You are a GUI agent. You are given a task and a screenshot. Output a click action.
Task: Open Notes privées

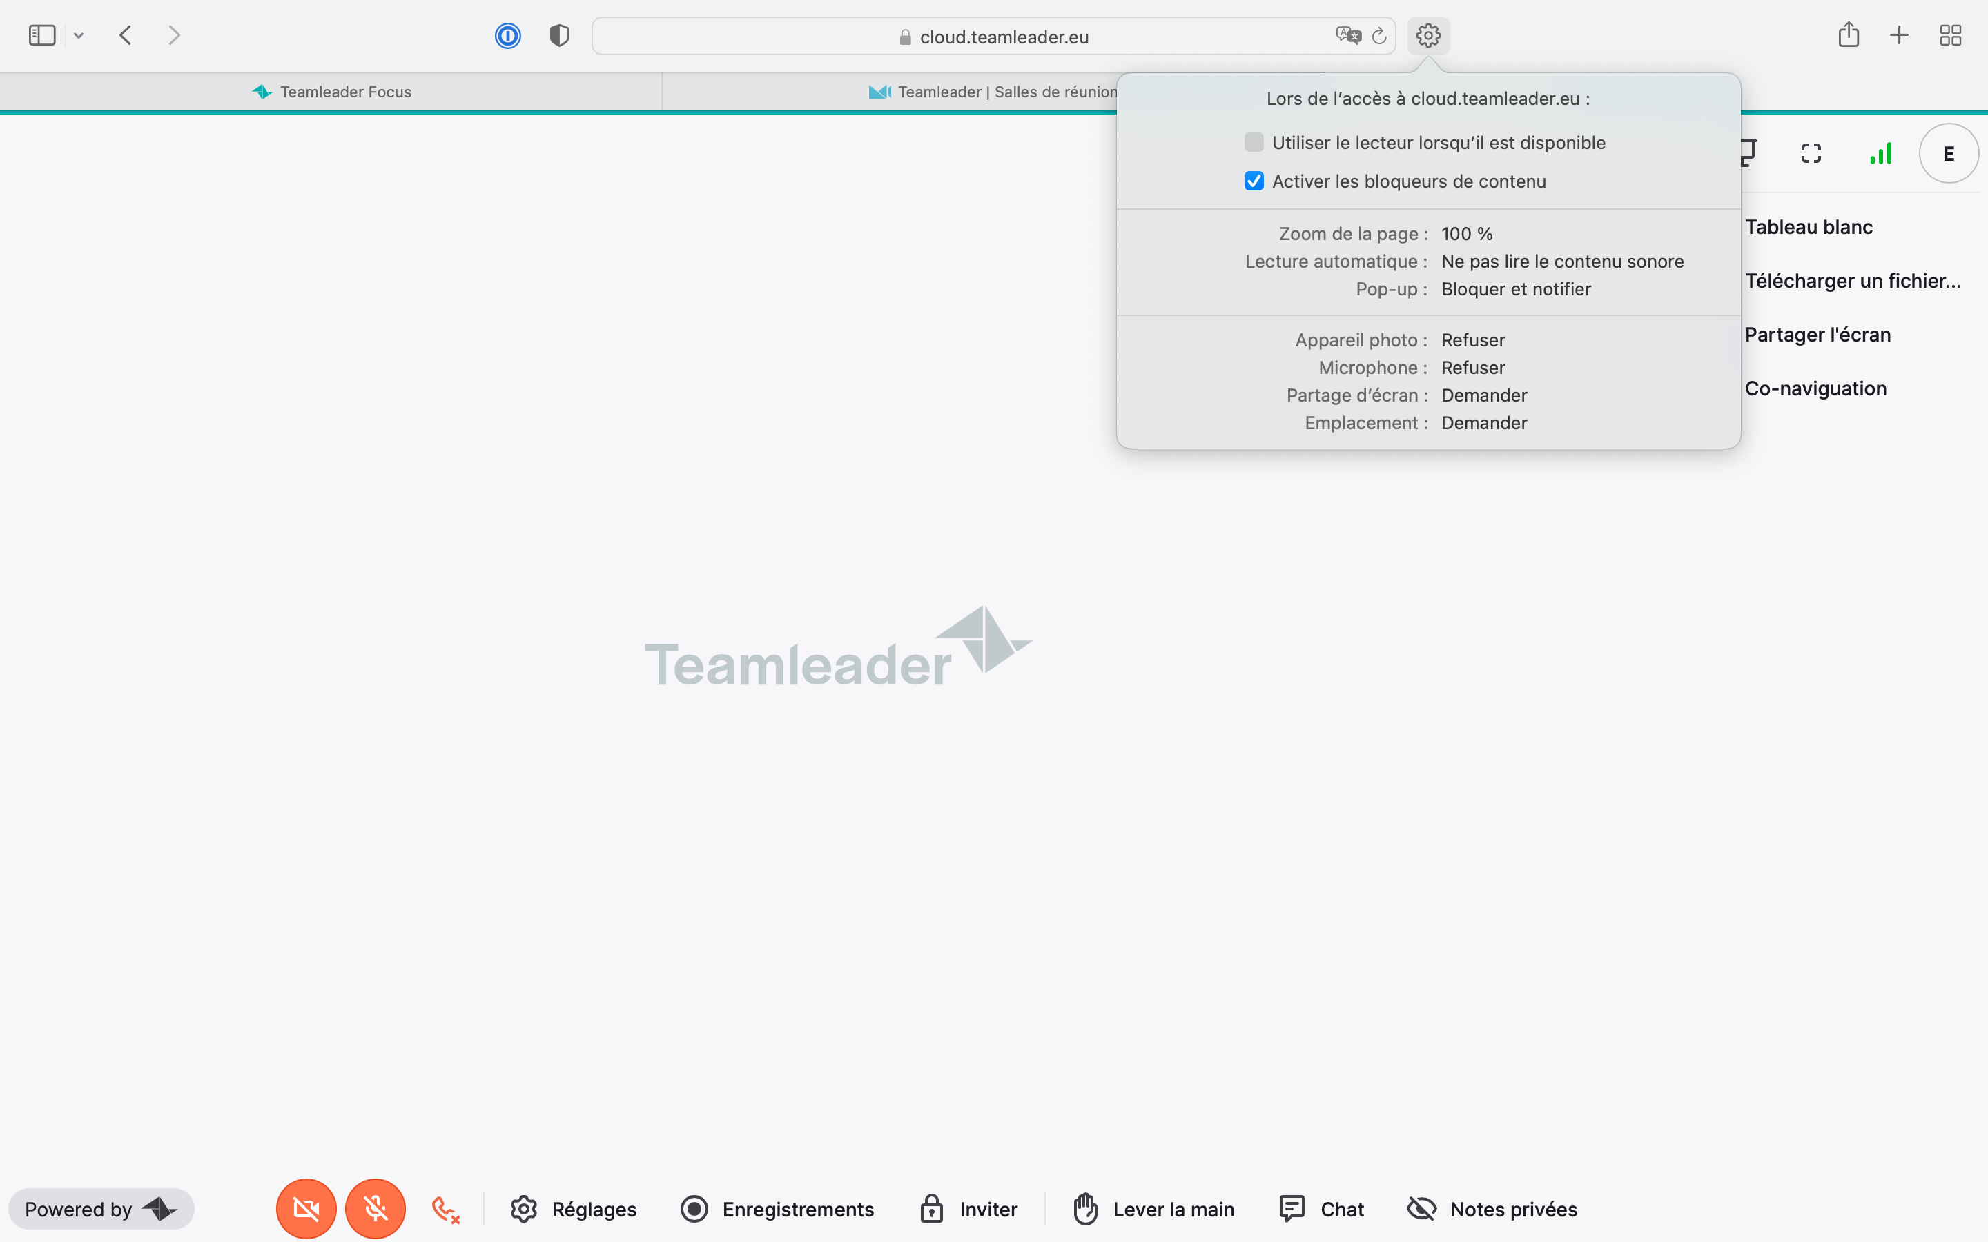[1492, 1209]
